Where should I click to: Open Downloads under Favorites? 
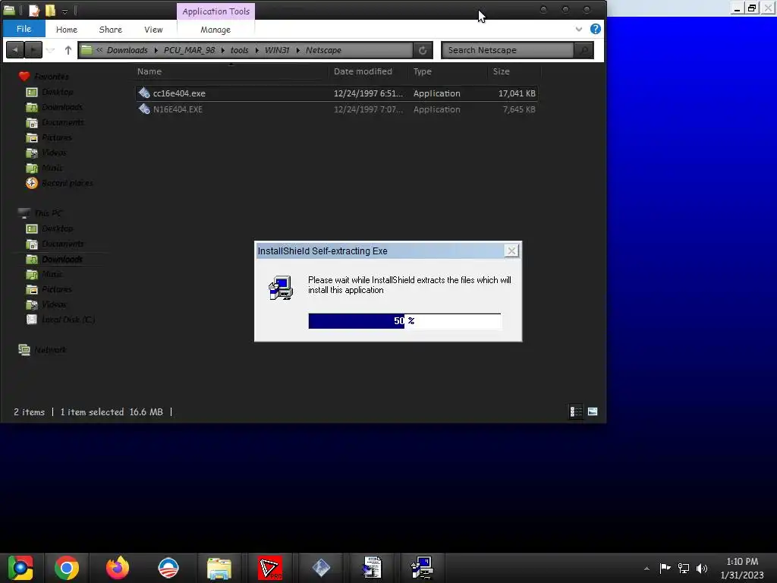(62, 107)
